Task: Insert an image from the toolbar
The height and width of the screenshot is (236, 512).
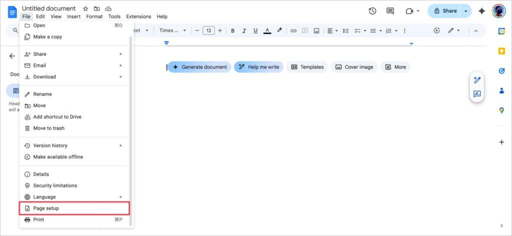Action: (x=316, y=30)
